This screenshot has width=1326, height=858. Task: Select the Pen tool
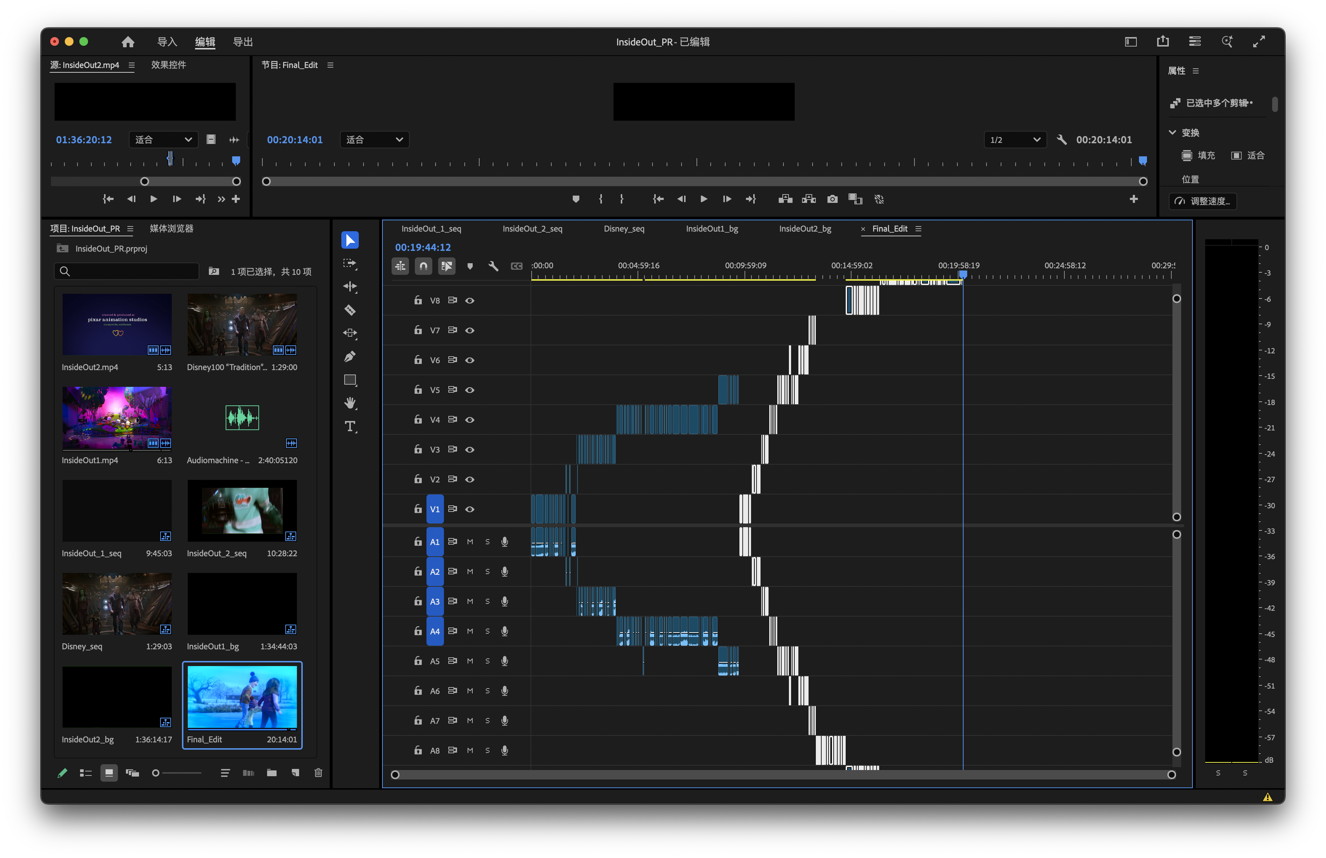(350, 356)
